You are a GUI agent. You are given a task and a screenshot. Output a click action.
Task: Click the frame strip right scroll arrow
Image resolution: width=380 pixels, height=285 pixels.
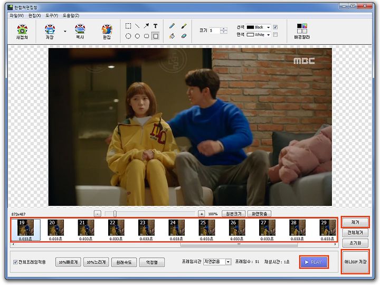pos(335,244)
